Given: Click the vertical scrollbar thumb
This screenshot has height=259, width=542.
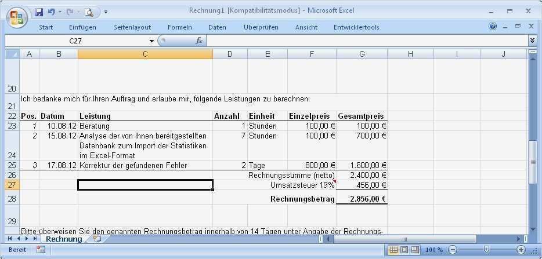Looking at the screenshot, I should (x=533, y=161).
